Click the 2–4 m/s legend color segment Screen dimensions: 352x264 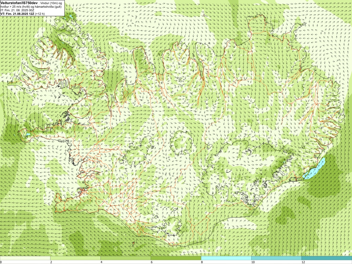(75, 258)
